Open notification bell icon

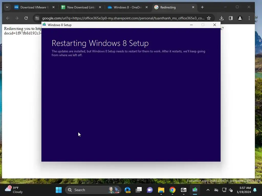255,190
